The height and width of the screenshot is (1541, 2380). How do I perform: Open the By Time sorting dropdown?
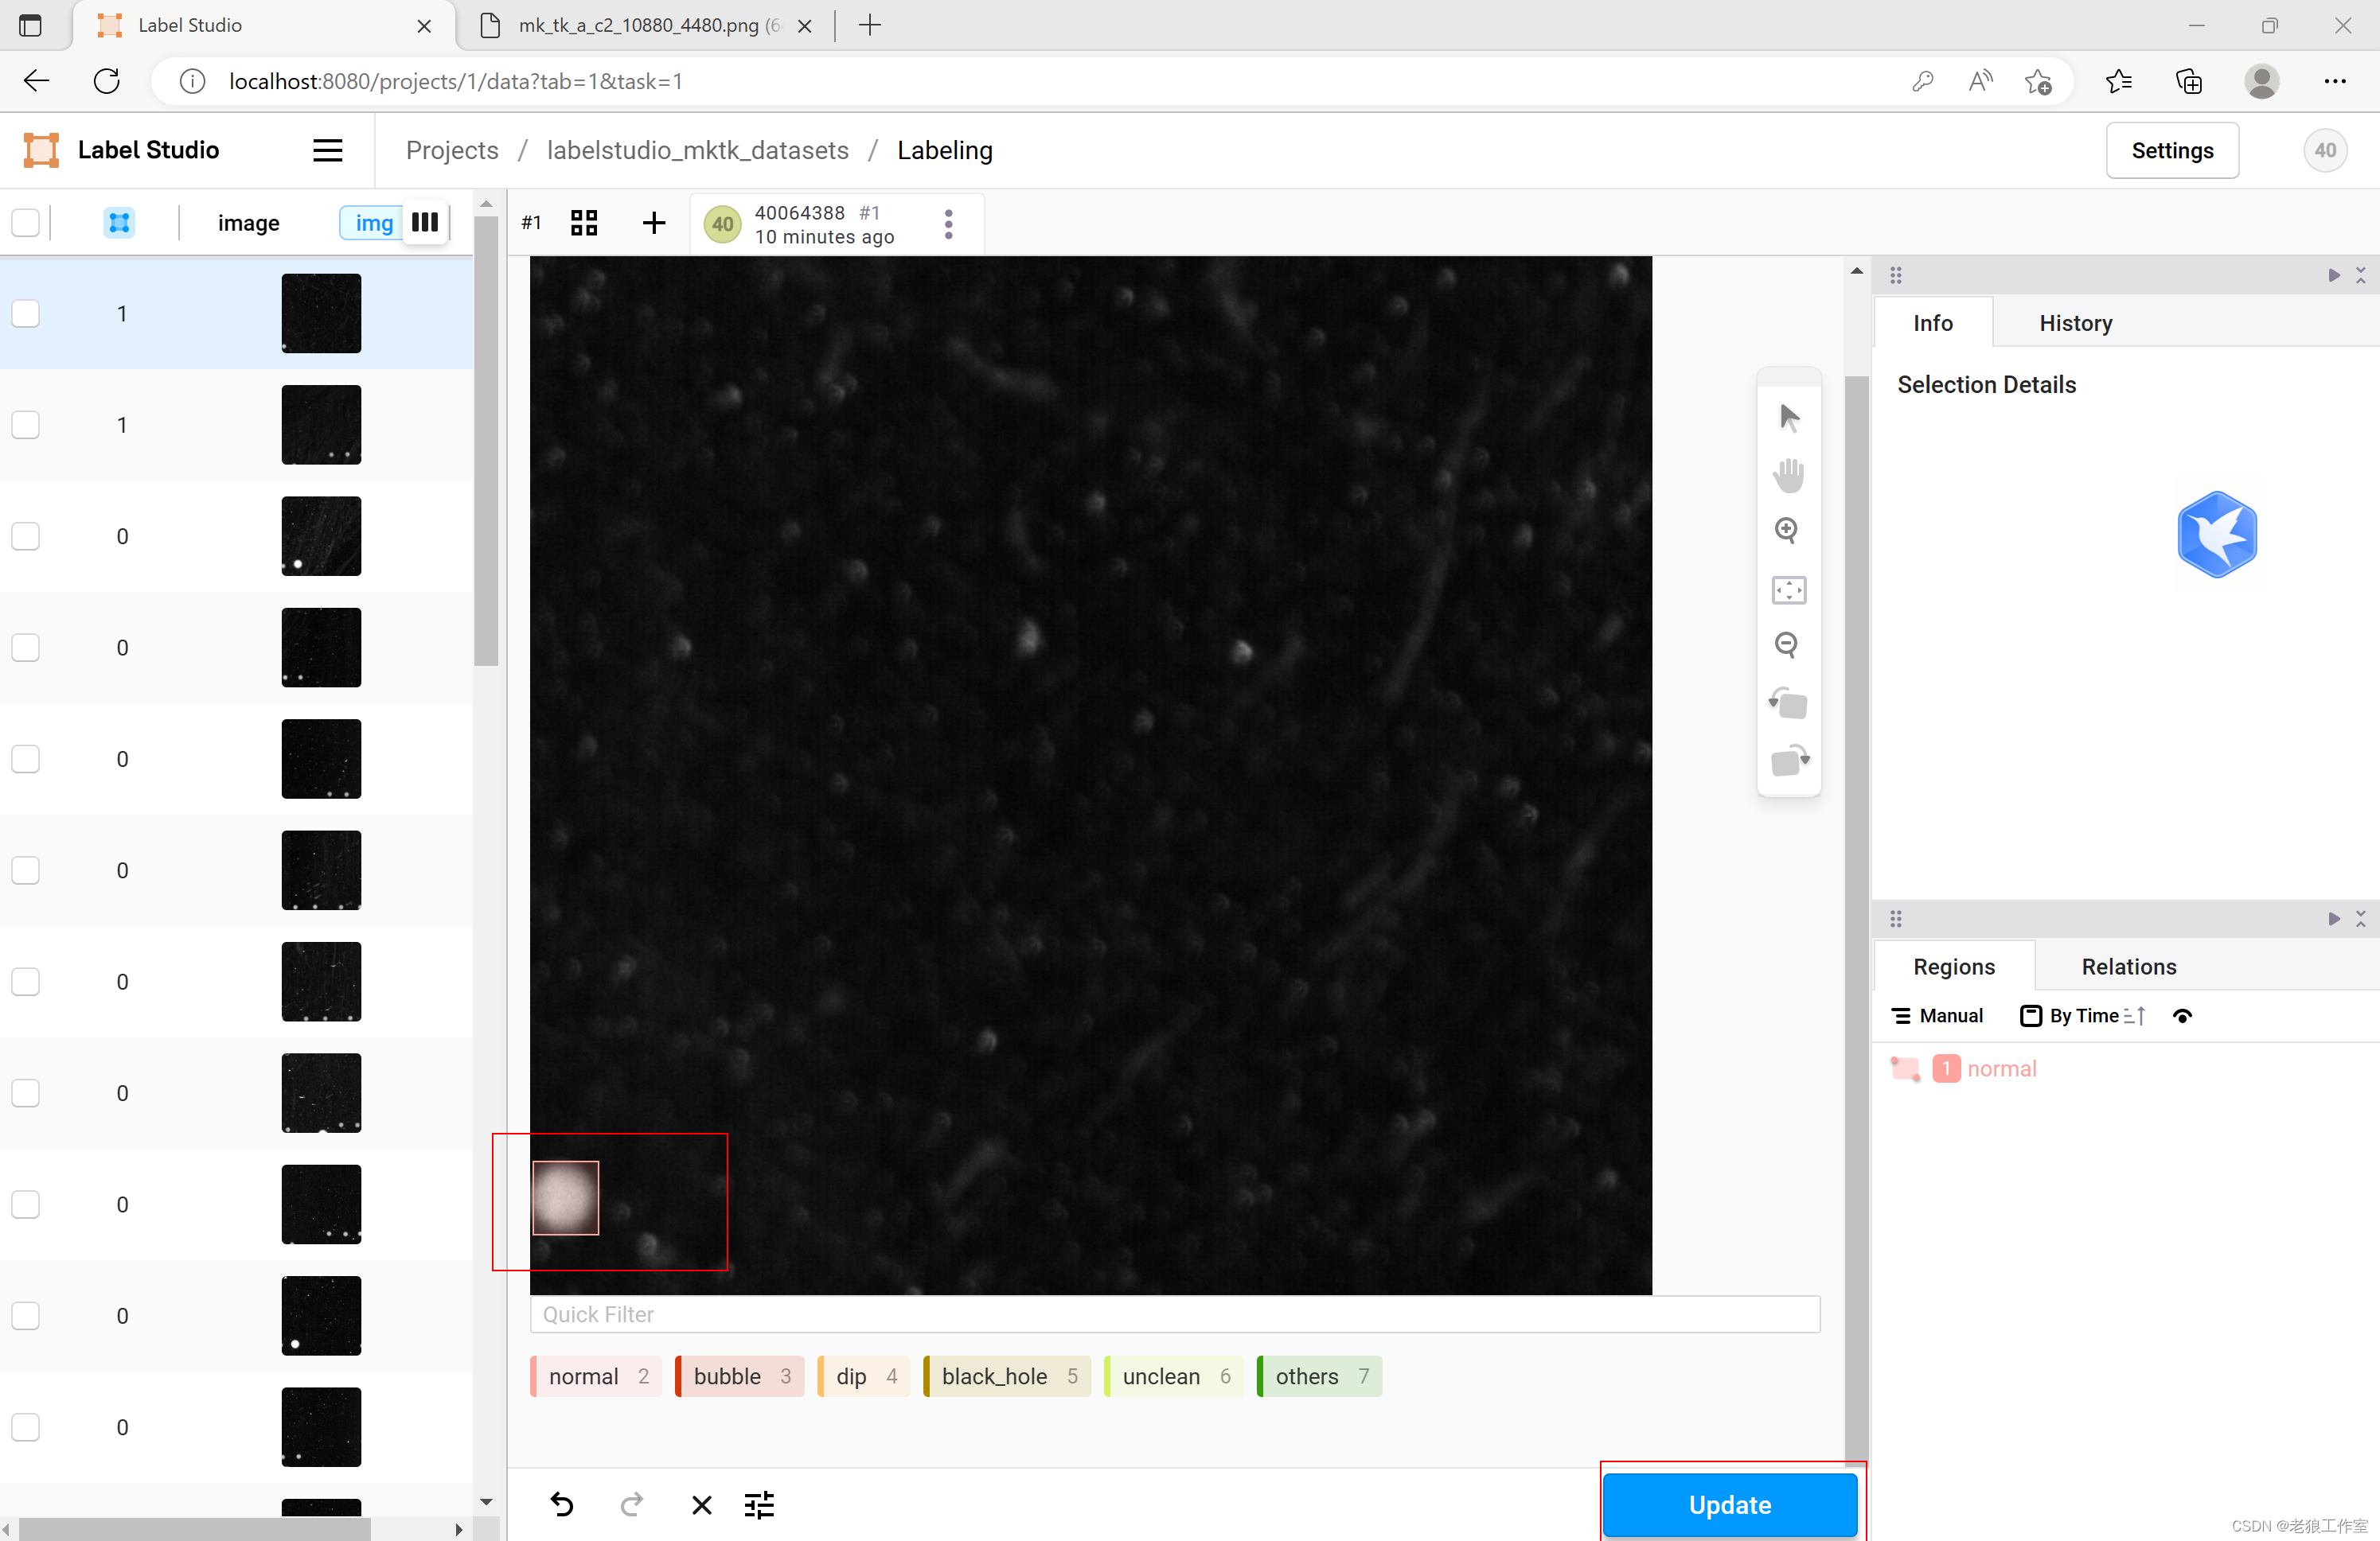(2082, 1017)
